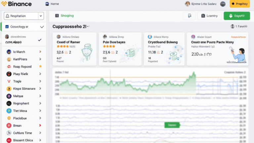Image resolution: width=254 pixels, height=143 pixels.
Task: Toggle the checkmark on the Binnobmimes row
Action: point(40,40)
